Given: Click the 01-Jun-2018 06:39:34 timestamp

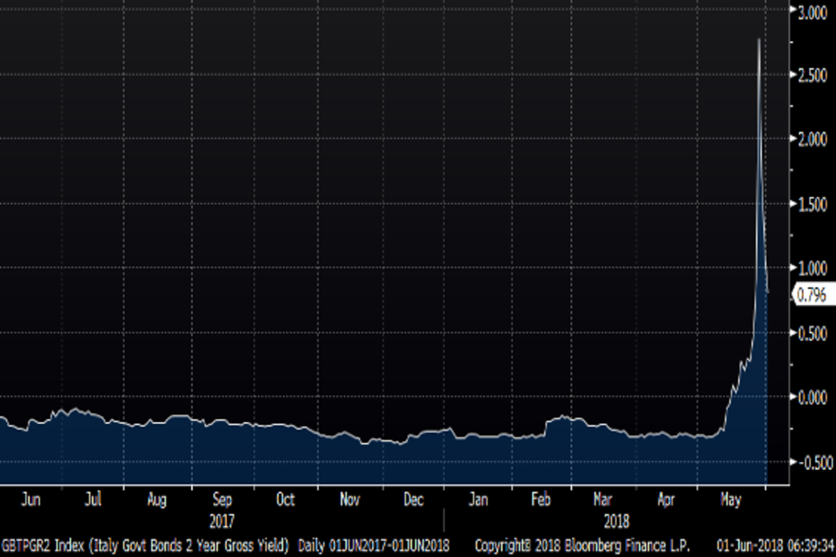Looking at the screenshot, I should pyautogui.click(x=775, y=543).
